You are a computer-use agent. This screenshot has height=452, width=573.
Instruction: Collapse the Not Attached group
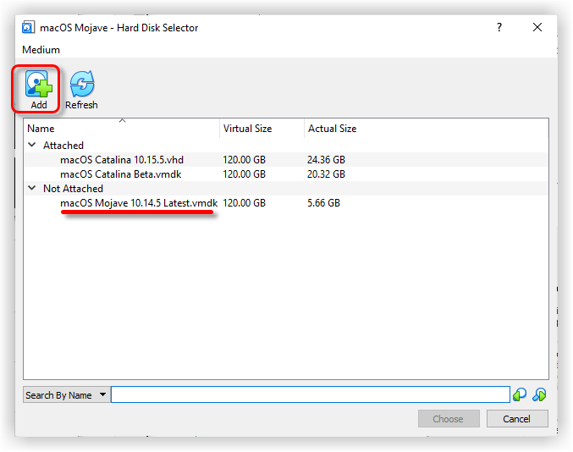[32, 189]
